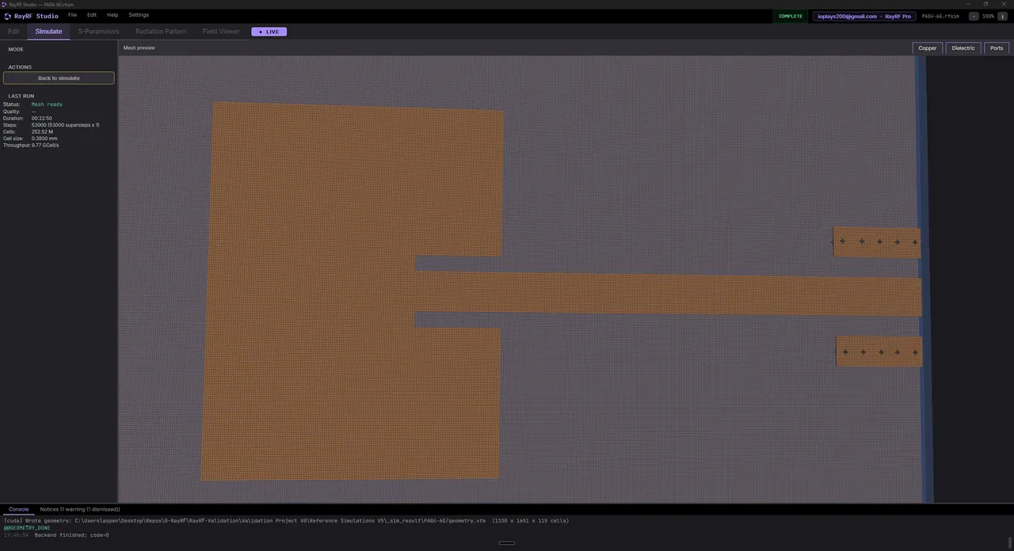
Task: Open the File menu
Action: point(72,15)
